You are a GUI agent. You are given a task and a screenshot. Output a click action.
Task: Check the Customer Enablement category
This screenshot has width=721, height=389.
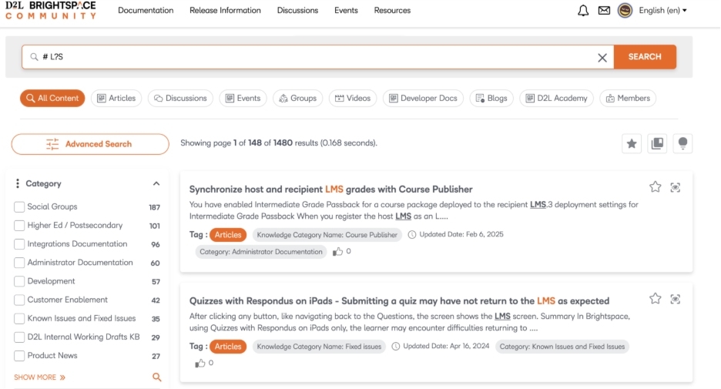pyautogui.click(x=19, y=300)
